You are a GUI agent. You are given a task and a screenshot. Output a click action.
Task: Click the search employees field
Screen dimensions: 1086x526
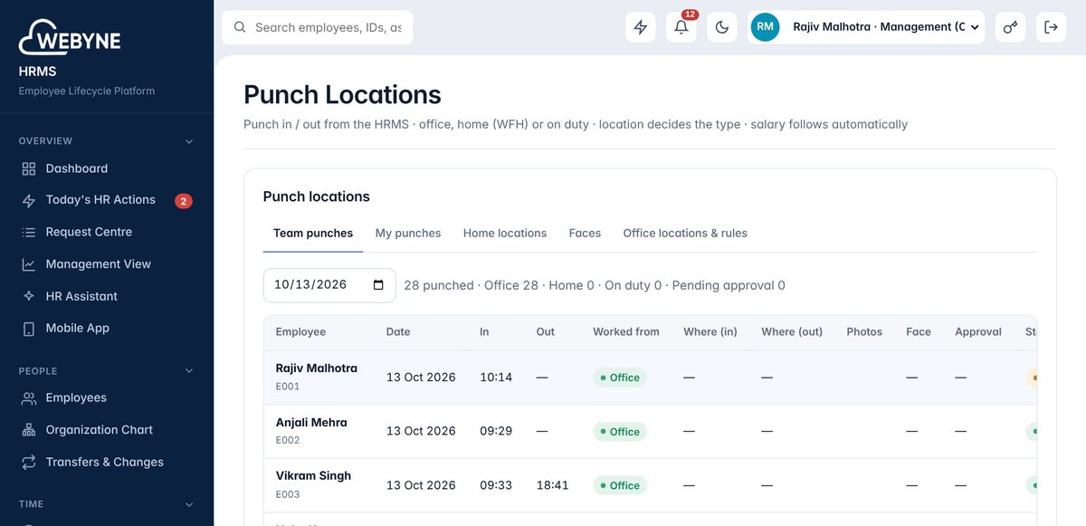coord(318,27)
